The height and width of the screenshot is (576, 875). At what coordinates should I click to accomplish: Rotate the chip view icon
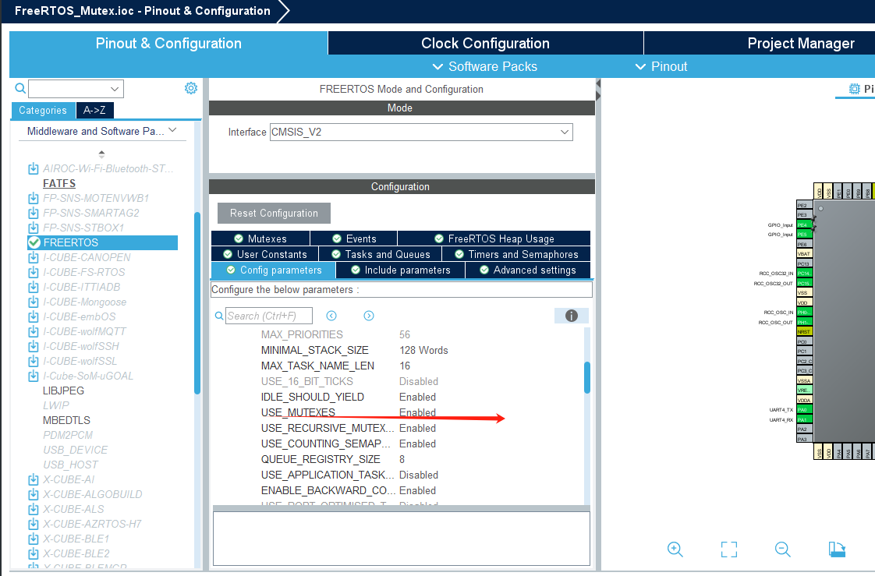[x=837, y=549]
